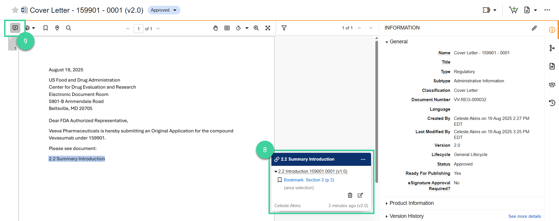559x221 pixels.
Task: Open the download document menu
Action: 531,10
